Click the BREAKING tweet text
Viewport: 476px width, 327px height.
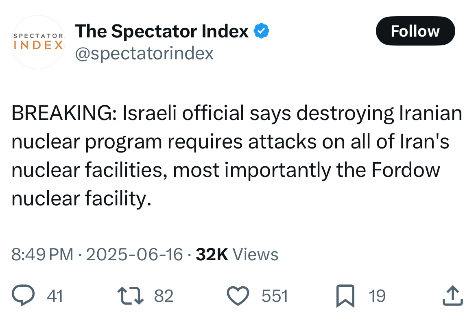[237, 155]
